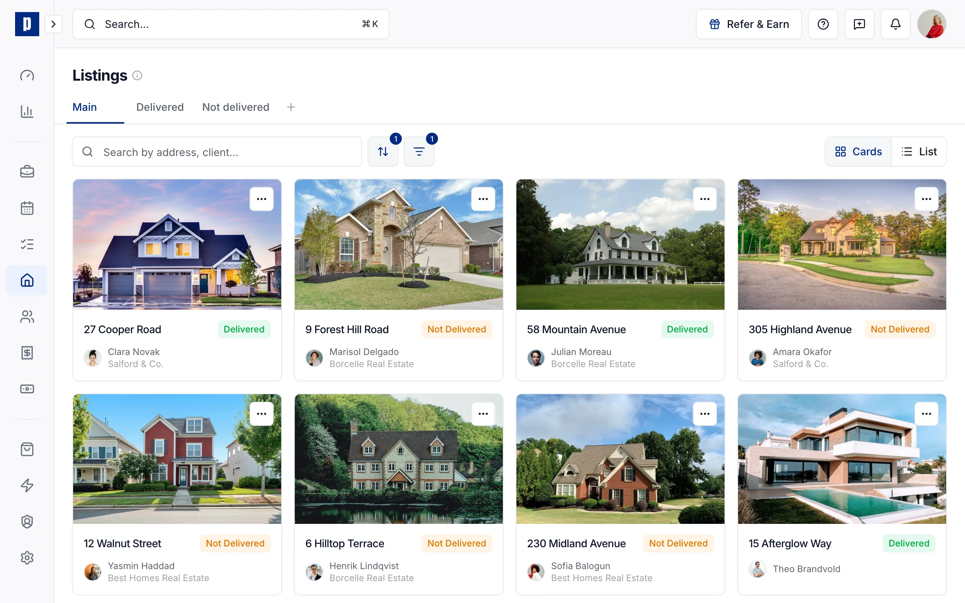Open the user profile avatar menu
This screenshot has width=965, height=603.
click(x=932, y=24)
